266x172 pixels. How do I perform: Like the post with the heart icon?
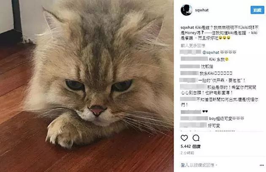coord(184,138)
